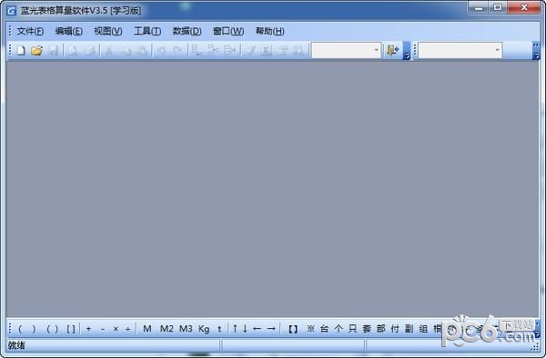Open the 数据(D) menu
Screen dimensions: 546x358
tap(187, 31)
